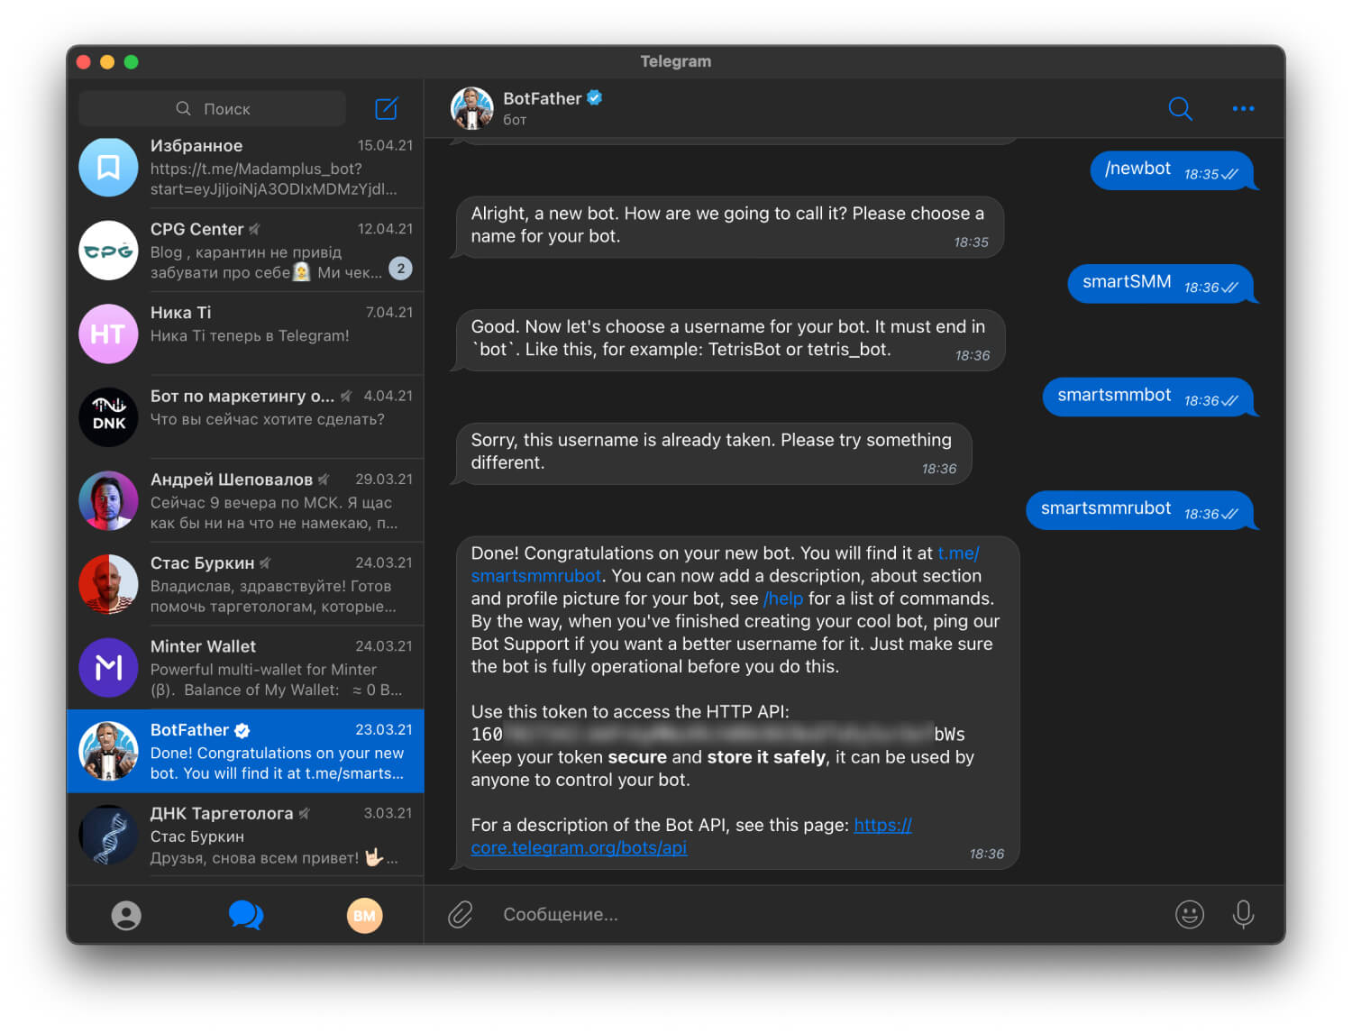Open settings via BM profile avatar
1352x1033 pixels.
point(364,915)
